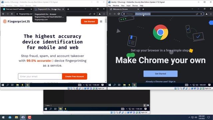Screen dimensions: 213x120
Task: Click the volume icon in the Identity 1 VM tray
Action: (x=197, y=85)
